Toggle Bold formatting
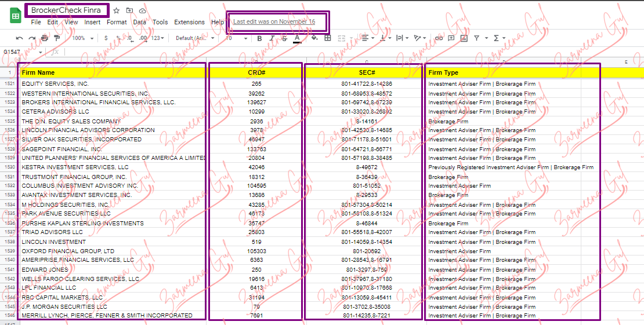This screenshot has height=325, width=644. 259,38
